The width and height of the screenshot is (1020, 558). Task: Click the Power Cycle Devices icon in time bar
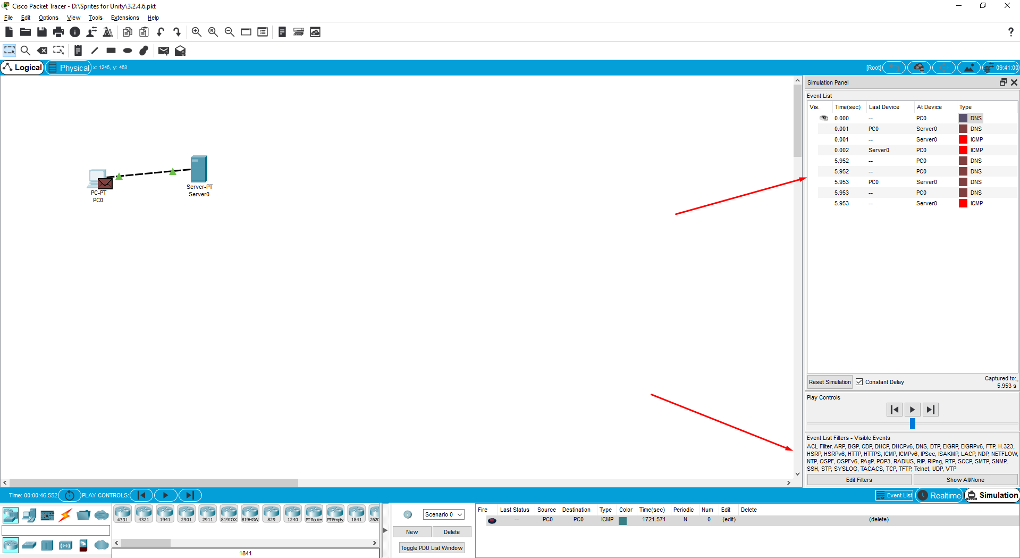[x=69, y=495]
